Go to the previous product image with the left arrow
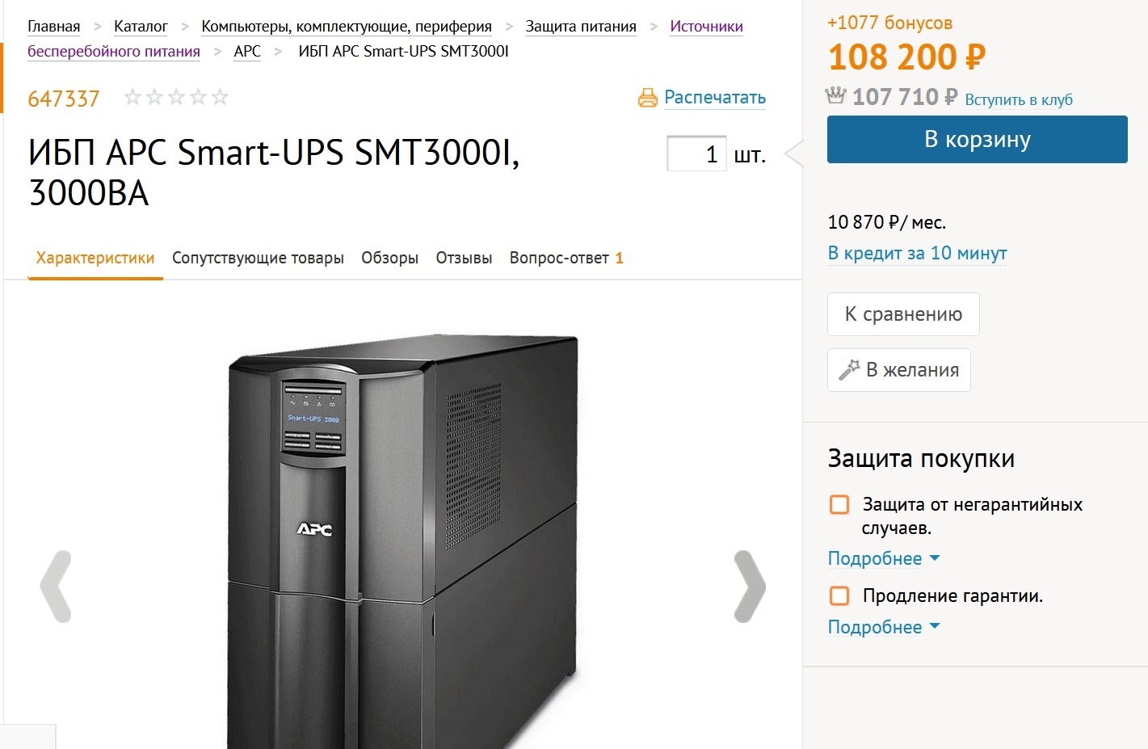This screenshot has width=1148, height=749. point(56,587)
